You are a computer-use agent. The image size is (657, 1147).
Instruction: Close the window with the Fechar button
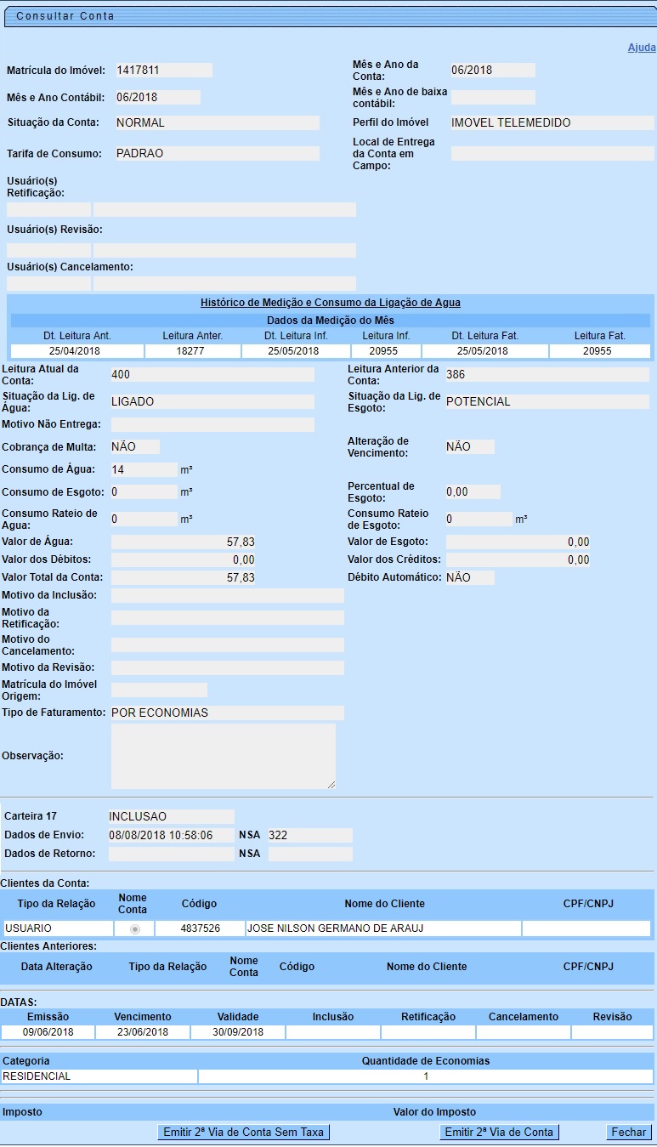tap(629, 1132)
